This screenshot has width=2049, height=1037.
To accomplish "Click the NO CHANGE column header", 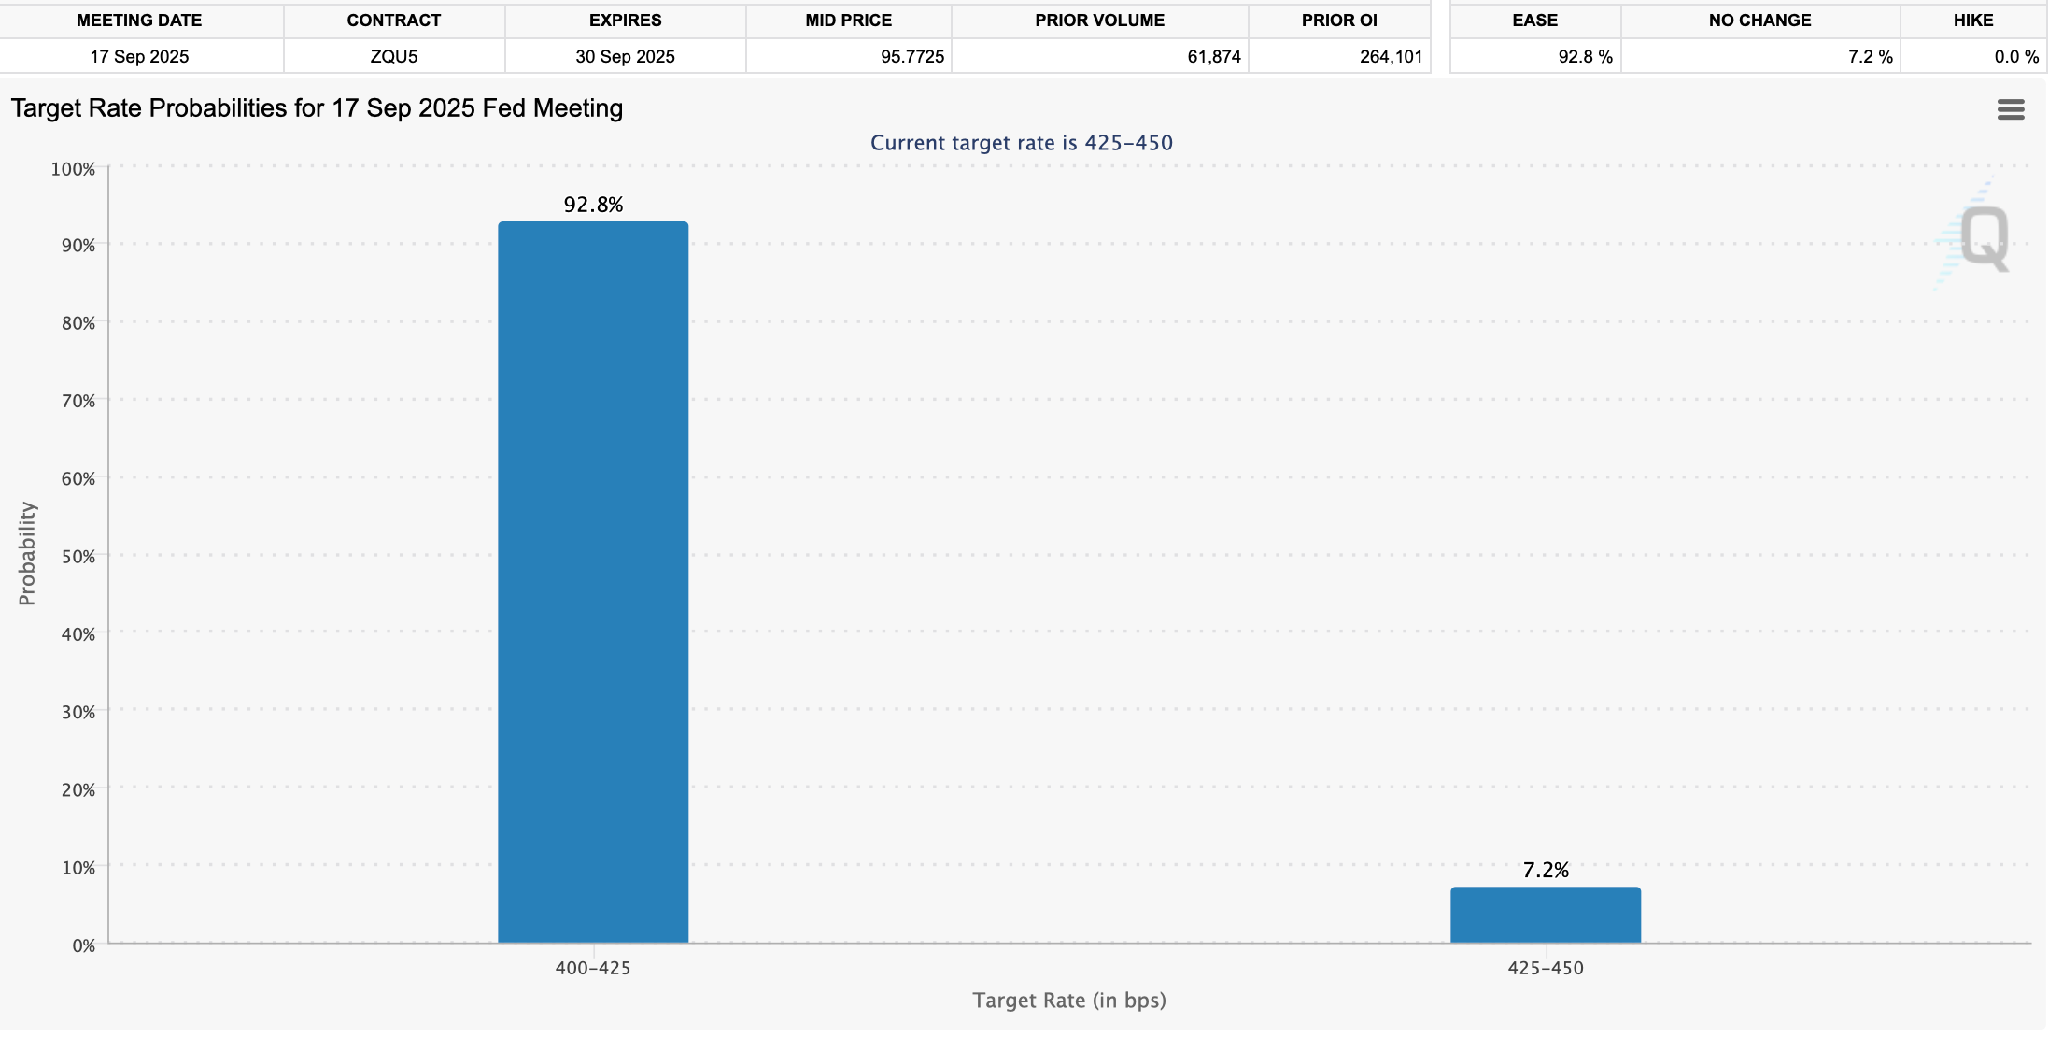I will pyautogui.click(x=1759, y=21).
